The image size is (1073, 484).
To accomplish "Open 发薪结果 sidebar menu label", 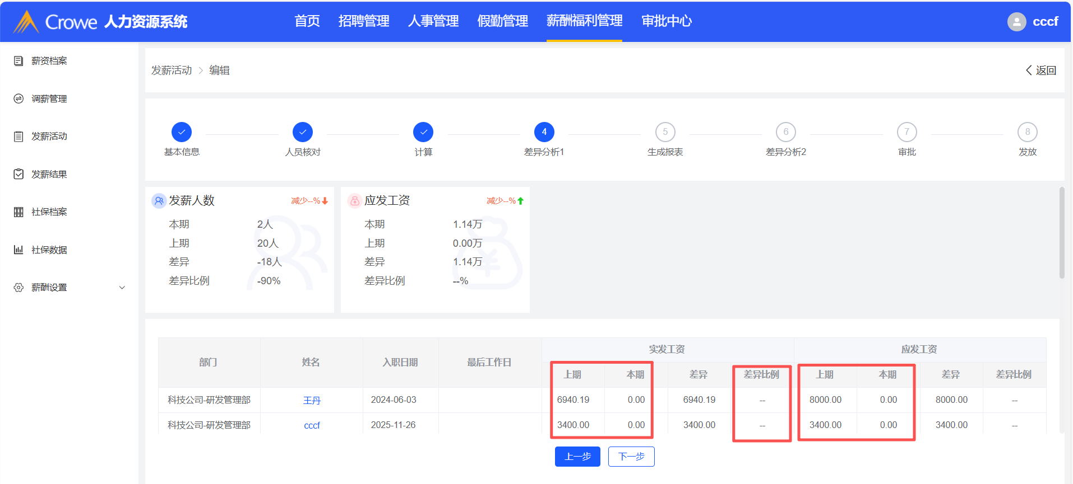I will 49,175.
